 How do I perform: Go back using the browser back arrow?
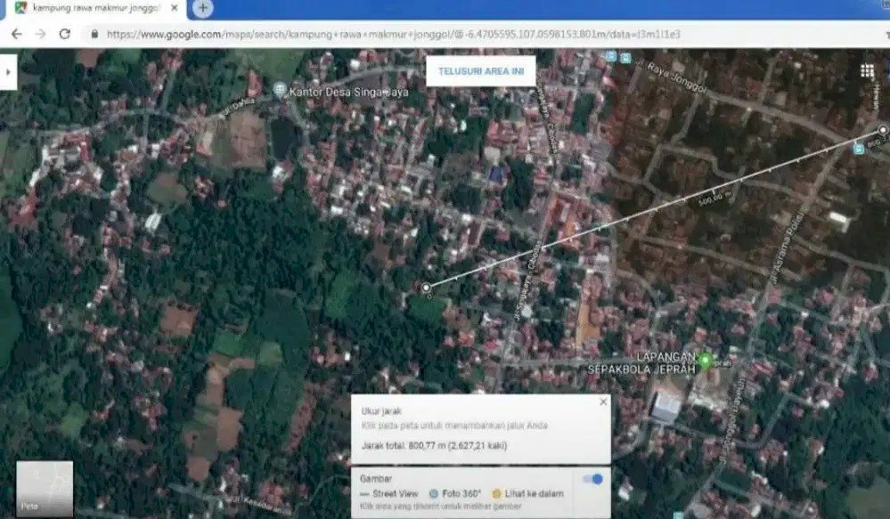point(16,34)
